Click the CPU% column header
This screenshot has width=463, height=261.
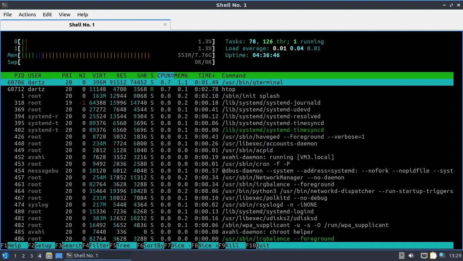(x=165, y=75)
